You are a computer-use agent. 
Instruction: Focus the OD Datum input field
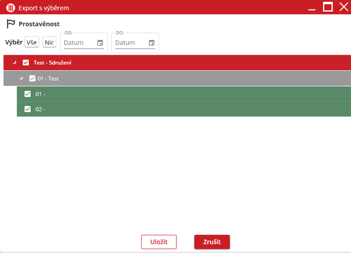click(x=79, y=43)
